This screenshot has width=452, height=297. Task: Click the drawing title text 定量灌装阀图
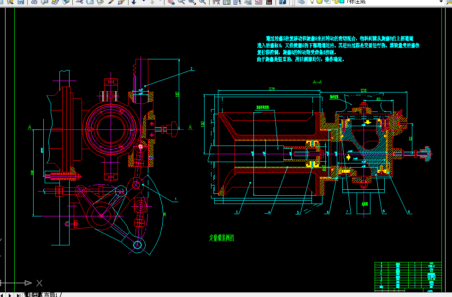(221, 238)
